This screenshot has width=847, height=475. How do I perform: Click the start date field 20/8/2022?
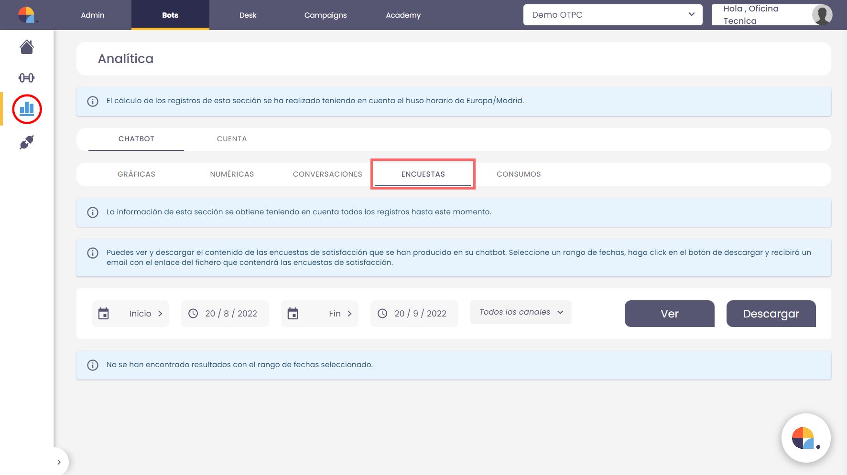225,314
